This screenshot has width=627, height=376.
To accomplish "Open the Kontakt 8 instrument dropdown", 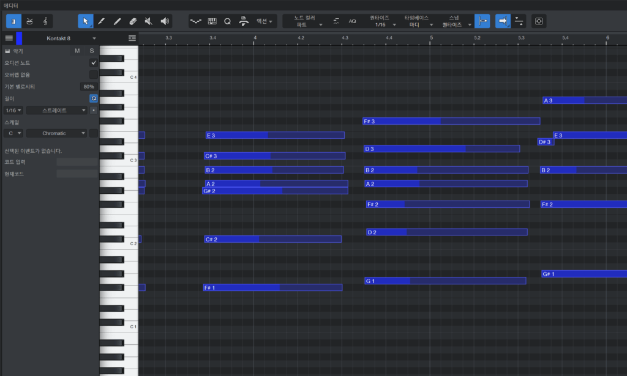I will coord(94,39).
